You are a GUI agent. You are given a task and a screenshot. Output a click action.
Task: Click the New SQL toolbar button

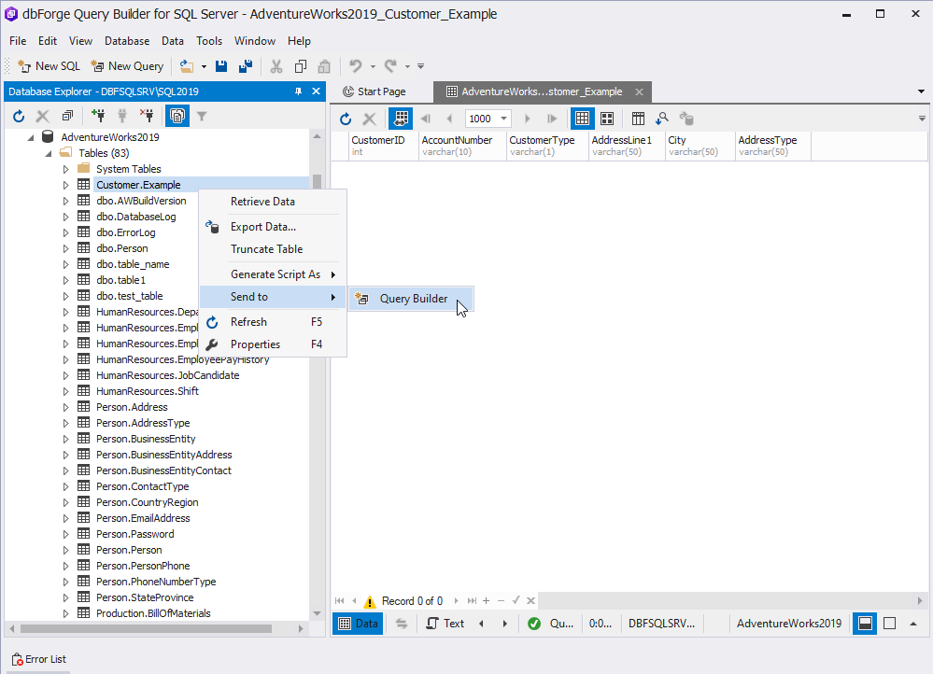[x=49, y=66]
